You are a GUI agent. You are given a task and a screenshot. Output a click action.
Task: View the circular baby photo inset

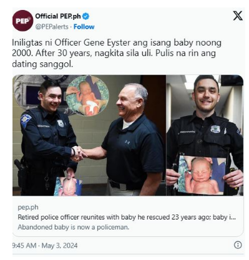(87, 95)
